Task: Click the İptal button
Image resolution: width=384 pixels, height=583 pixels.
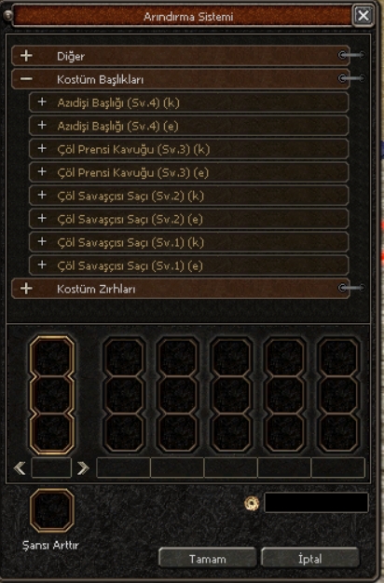Action: 310,559
